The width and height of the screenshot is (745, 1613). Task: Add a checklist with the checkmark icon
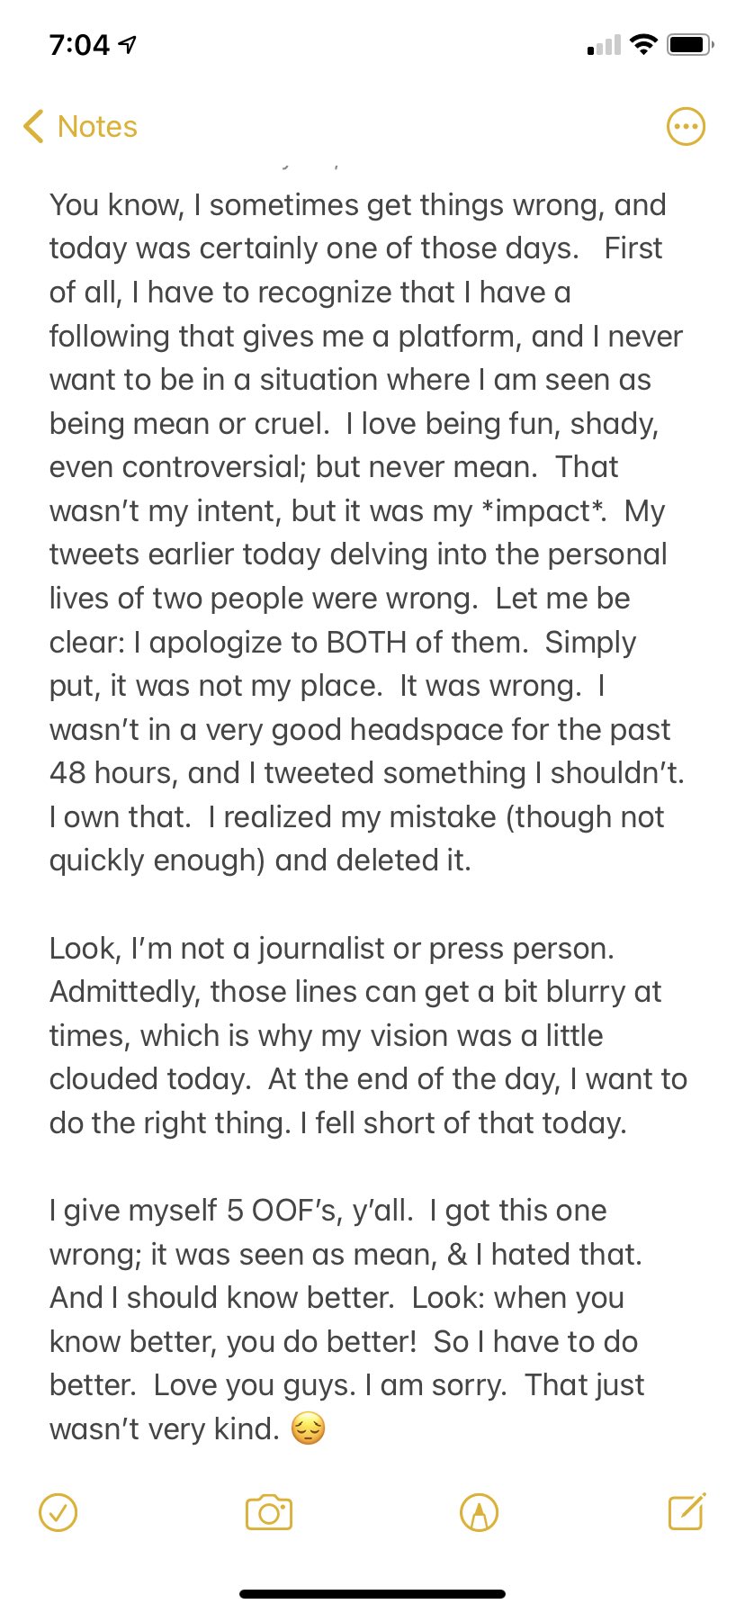58,1512
